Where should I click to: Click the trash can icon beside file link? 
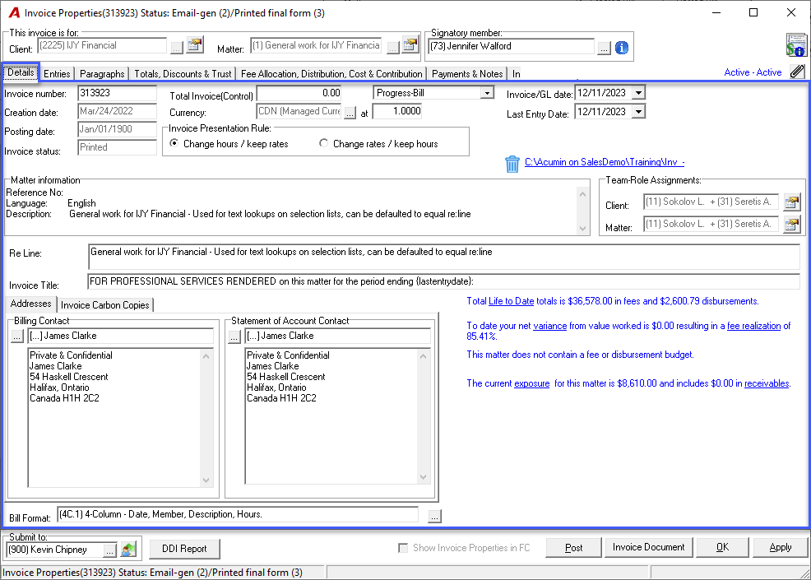[512, 164]
